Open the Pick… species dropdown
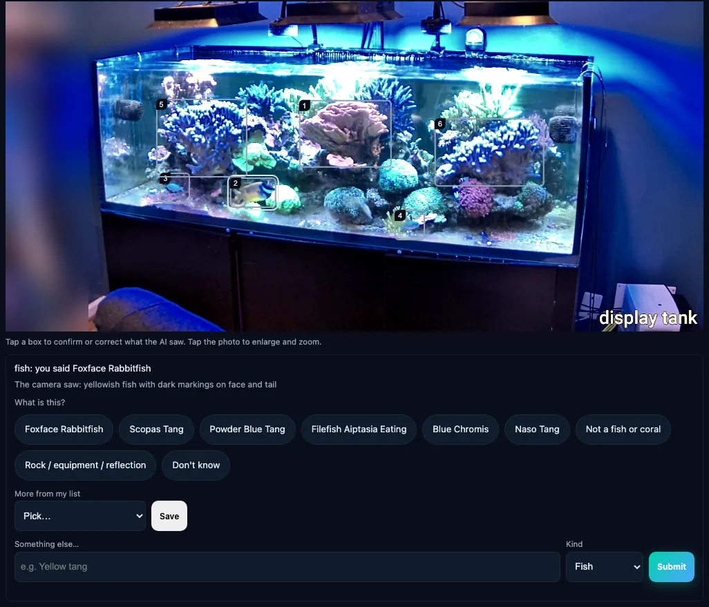Screen dimensions: 709x607 coord(80,516)
